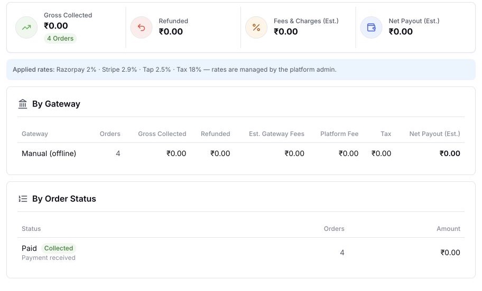Click the Refunded undo arrow icon

click(x=142, y=27)
